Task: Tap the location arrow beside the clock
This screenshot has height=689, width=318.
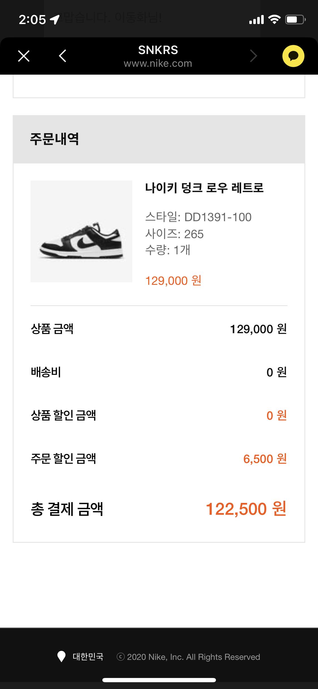Action: [54, 20]
